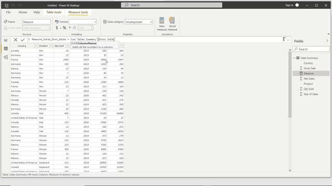Click the Undo arrow in title bar
The width and height of the screenshot is (332, 186).
pyautogui.click(x=13, y=5)
